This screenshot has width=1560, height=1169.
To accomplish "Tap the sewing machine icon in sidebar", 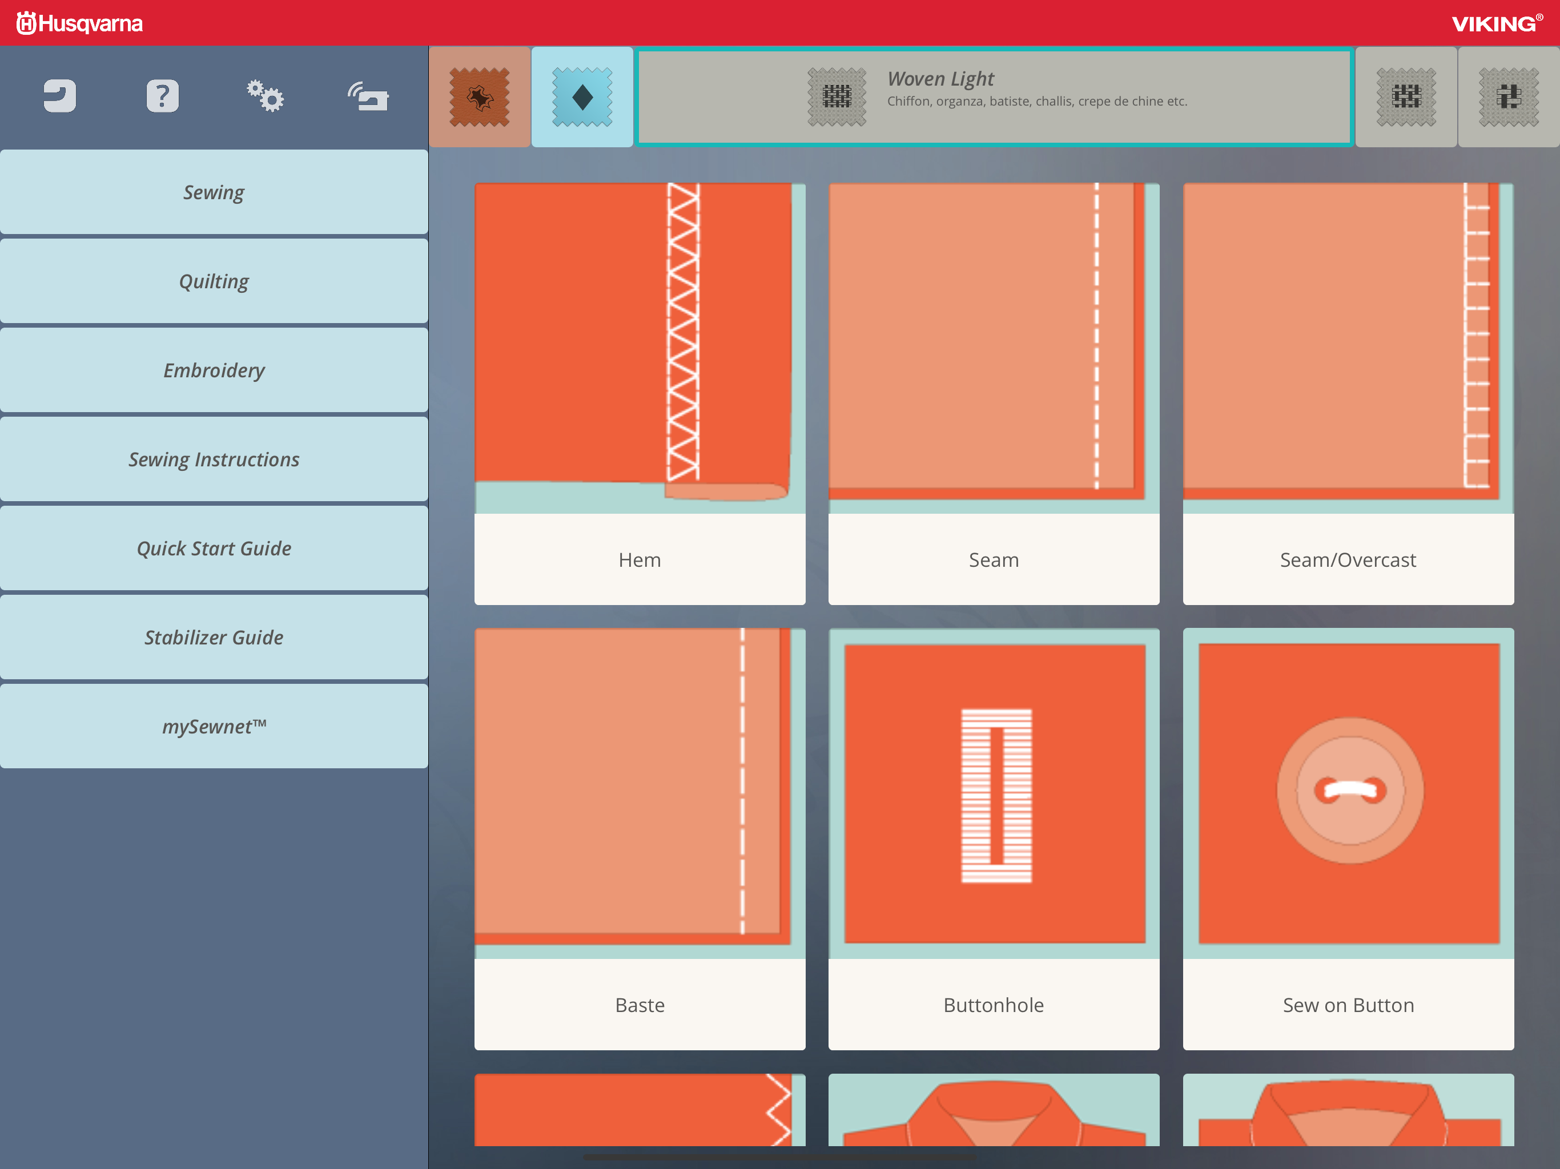I will [59, 96].
